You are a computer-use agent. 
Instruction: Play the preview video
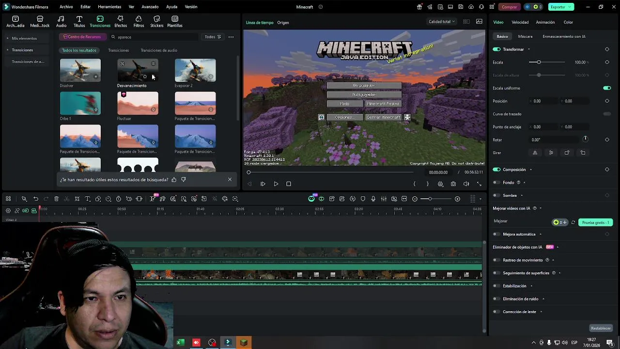pyautogui.click(x=276, y=184)
